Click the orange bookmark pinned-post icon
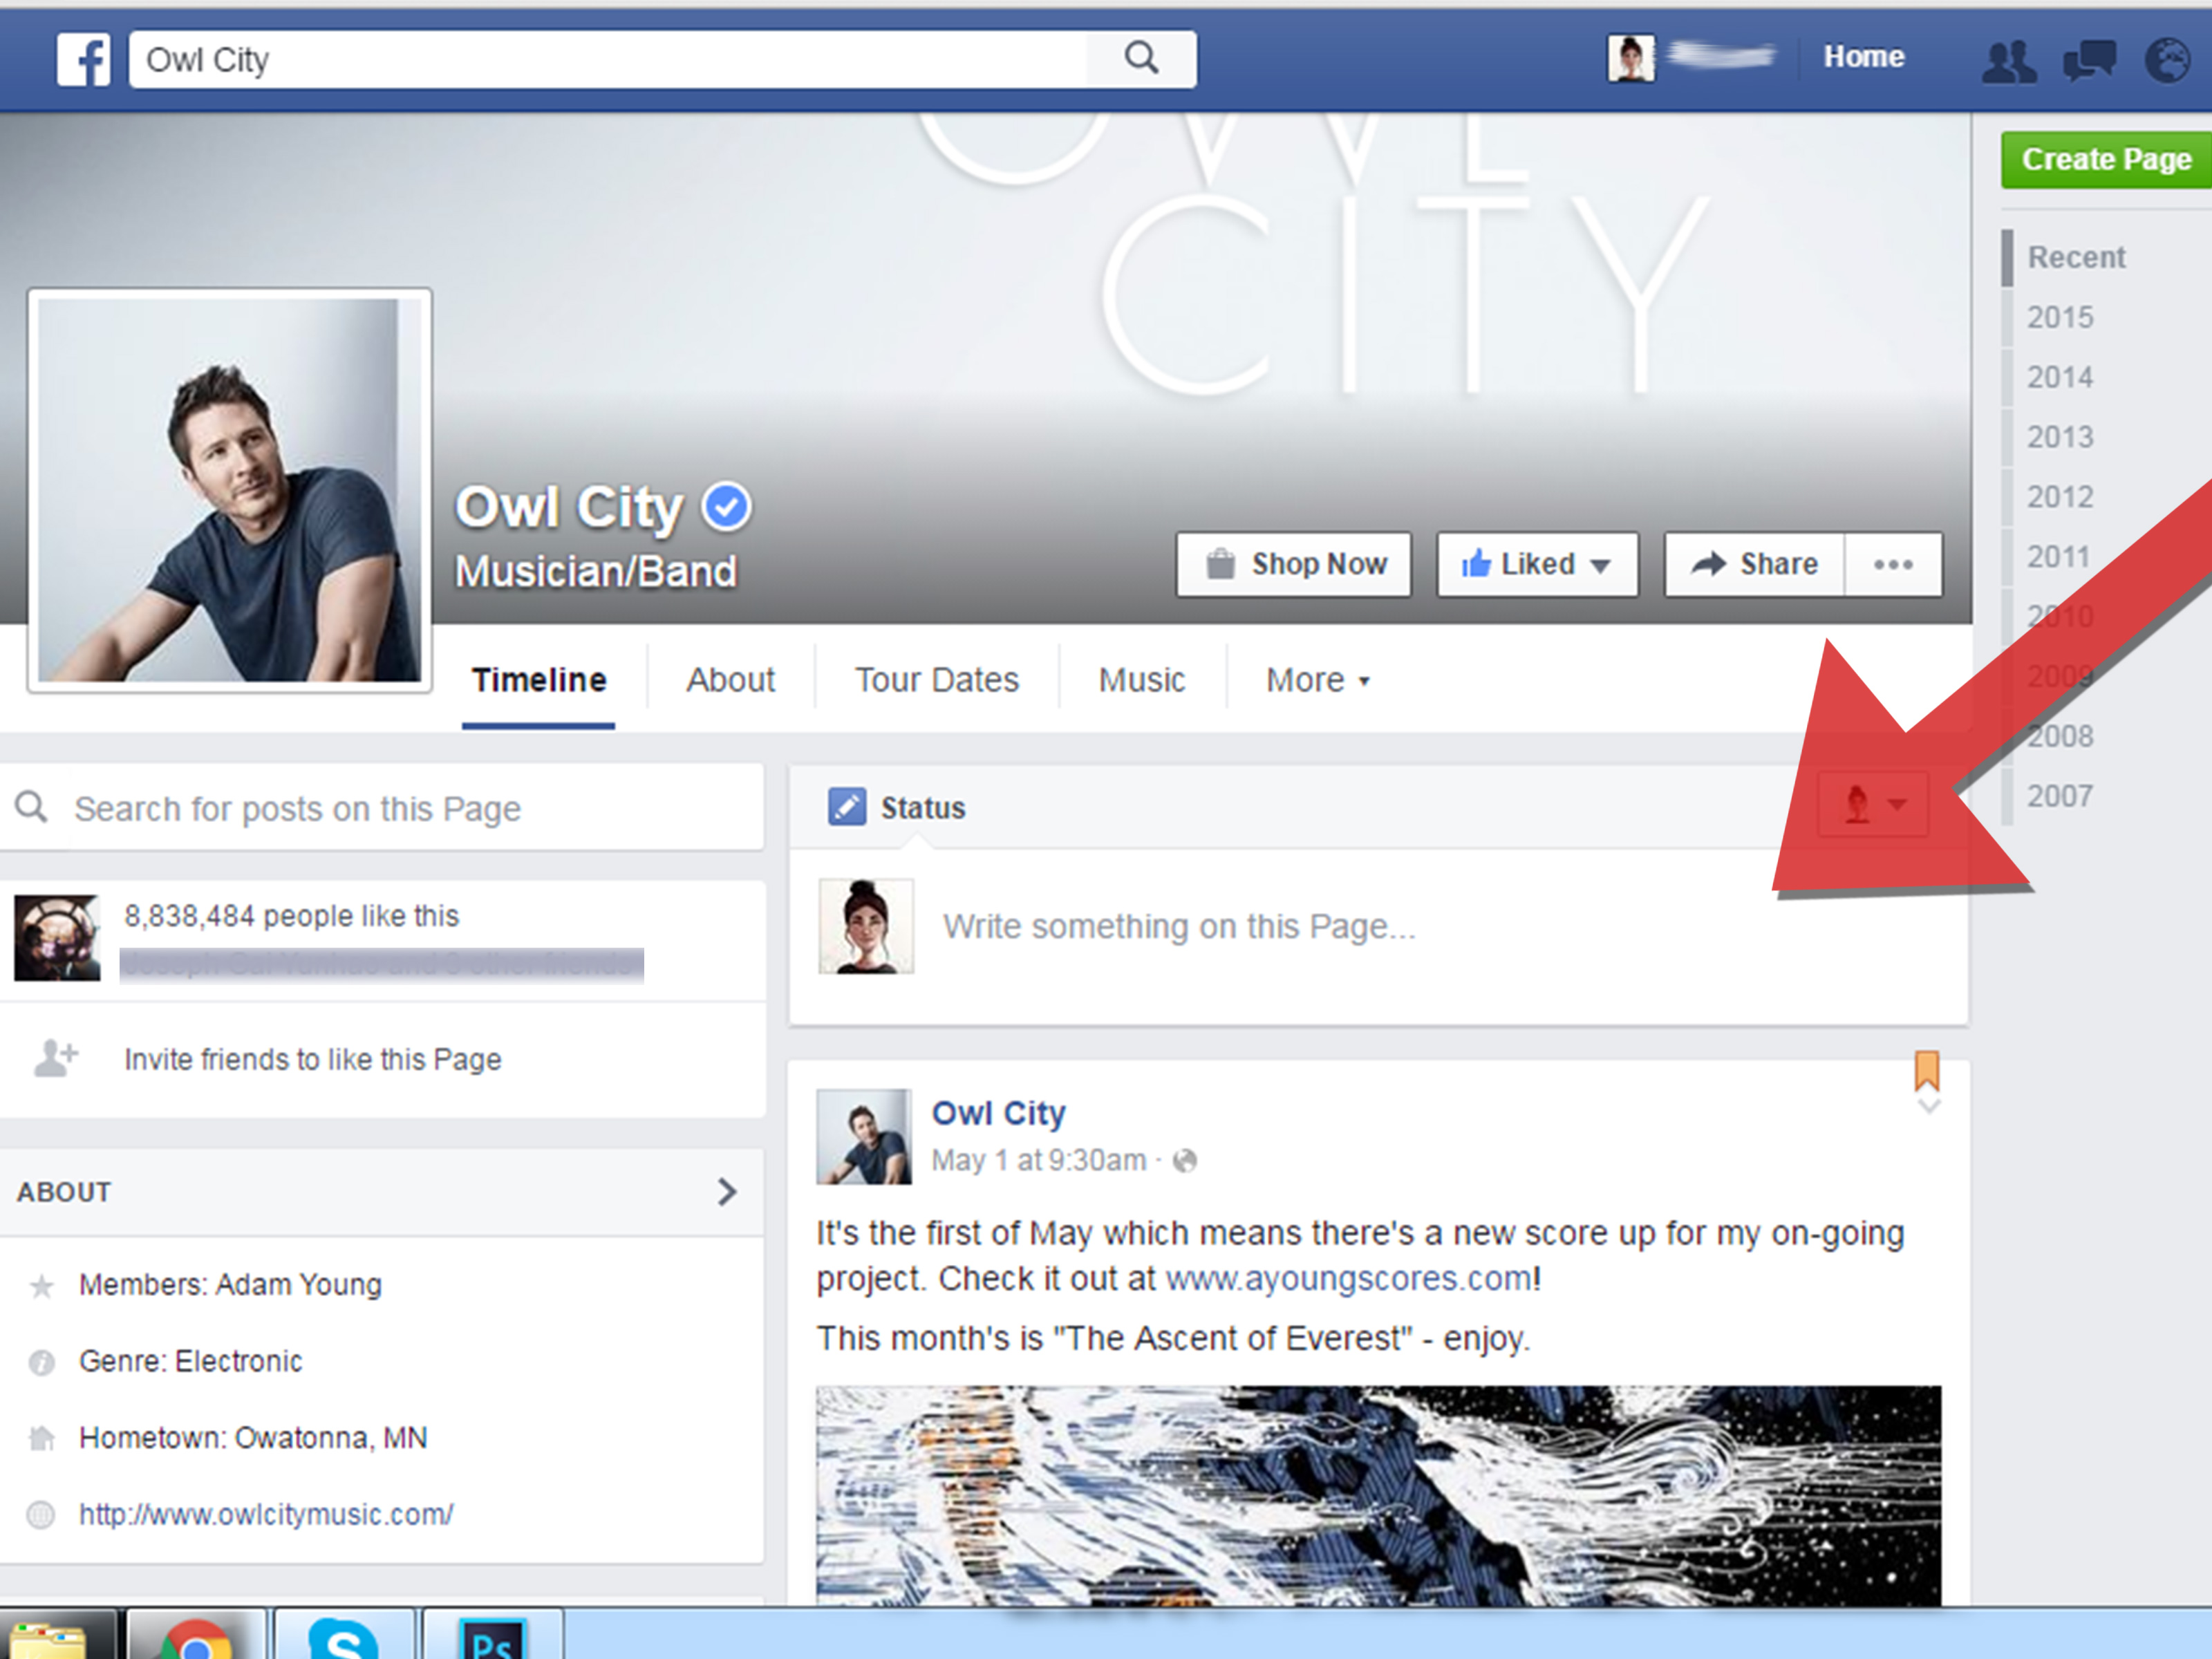Image resolution: width=2212 pixels, height=1659 pixels. tap(1927, 1070)
